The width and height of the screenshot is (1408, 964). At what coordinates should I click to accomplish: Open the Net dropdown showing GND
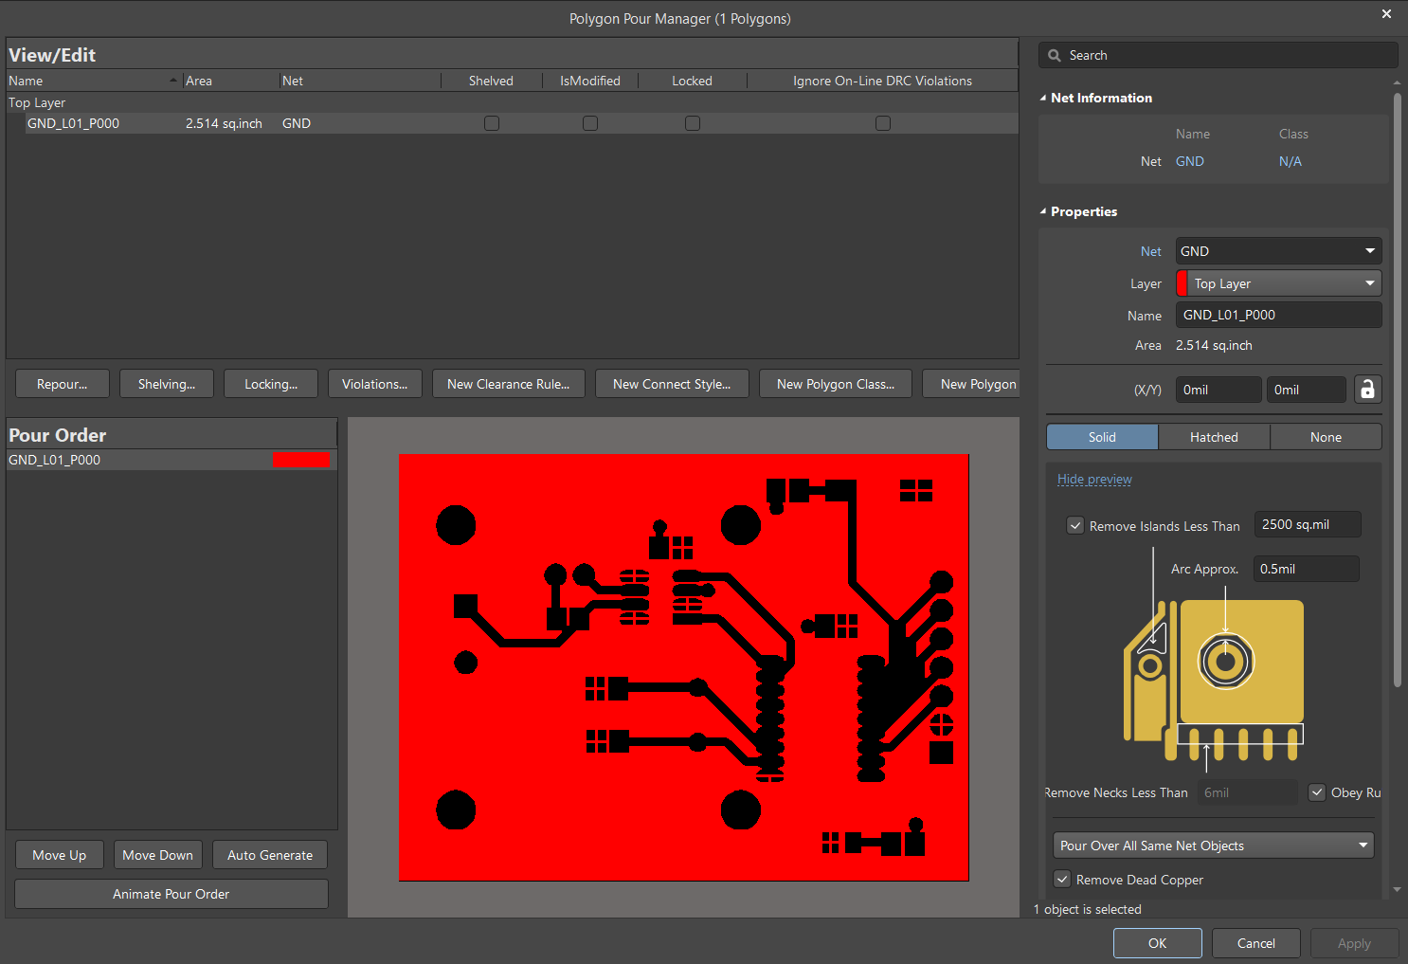pyautogui.click(x=1278, y=251)
